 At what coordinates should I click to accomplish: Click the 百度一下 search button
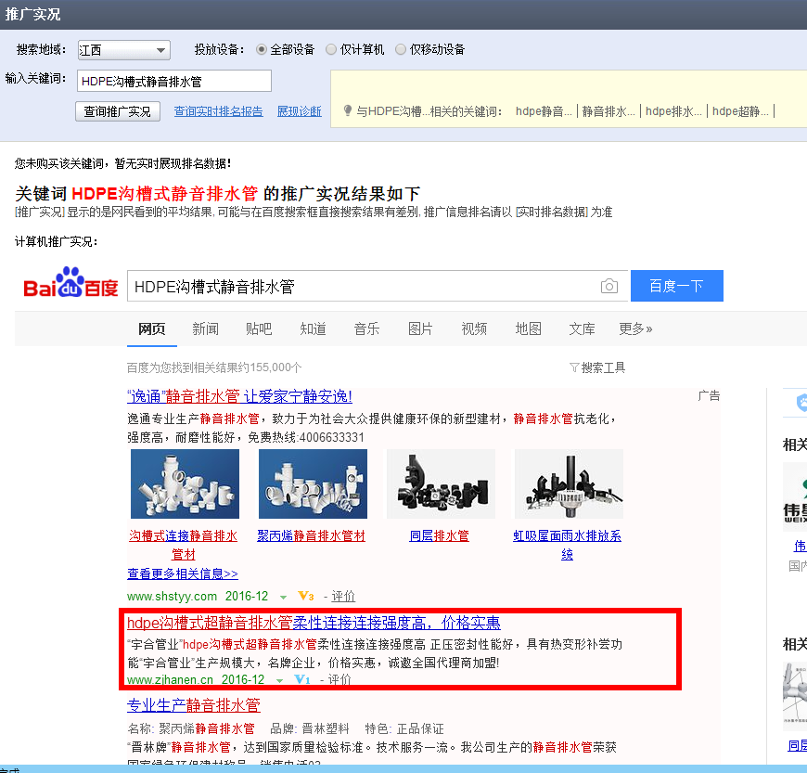pos(677,286)
